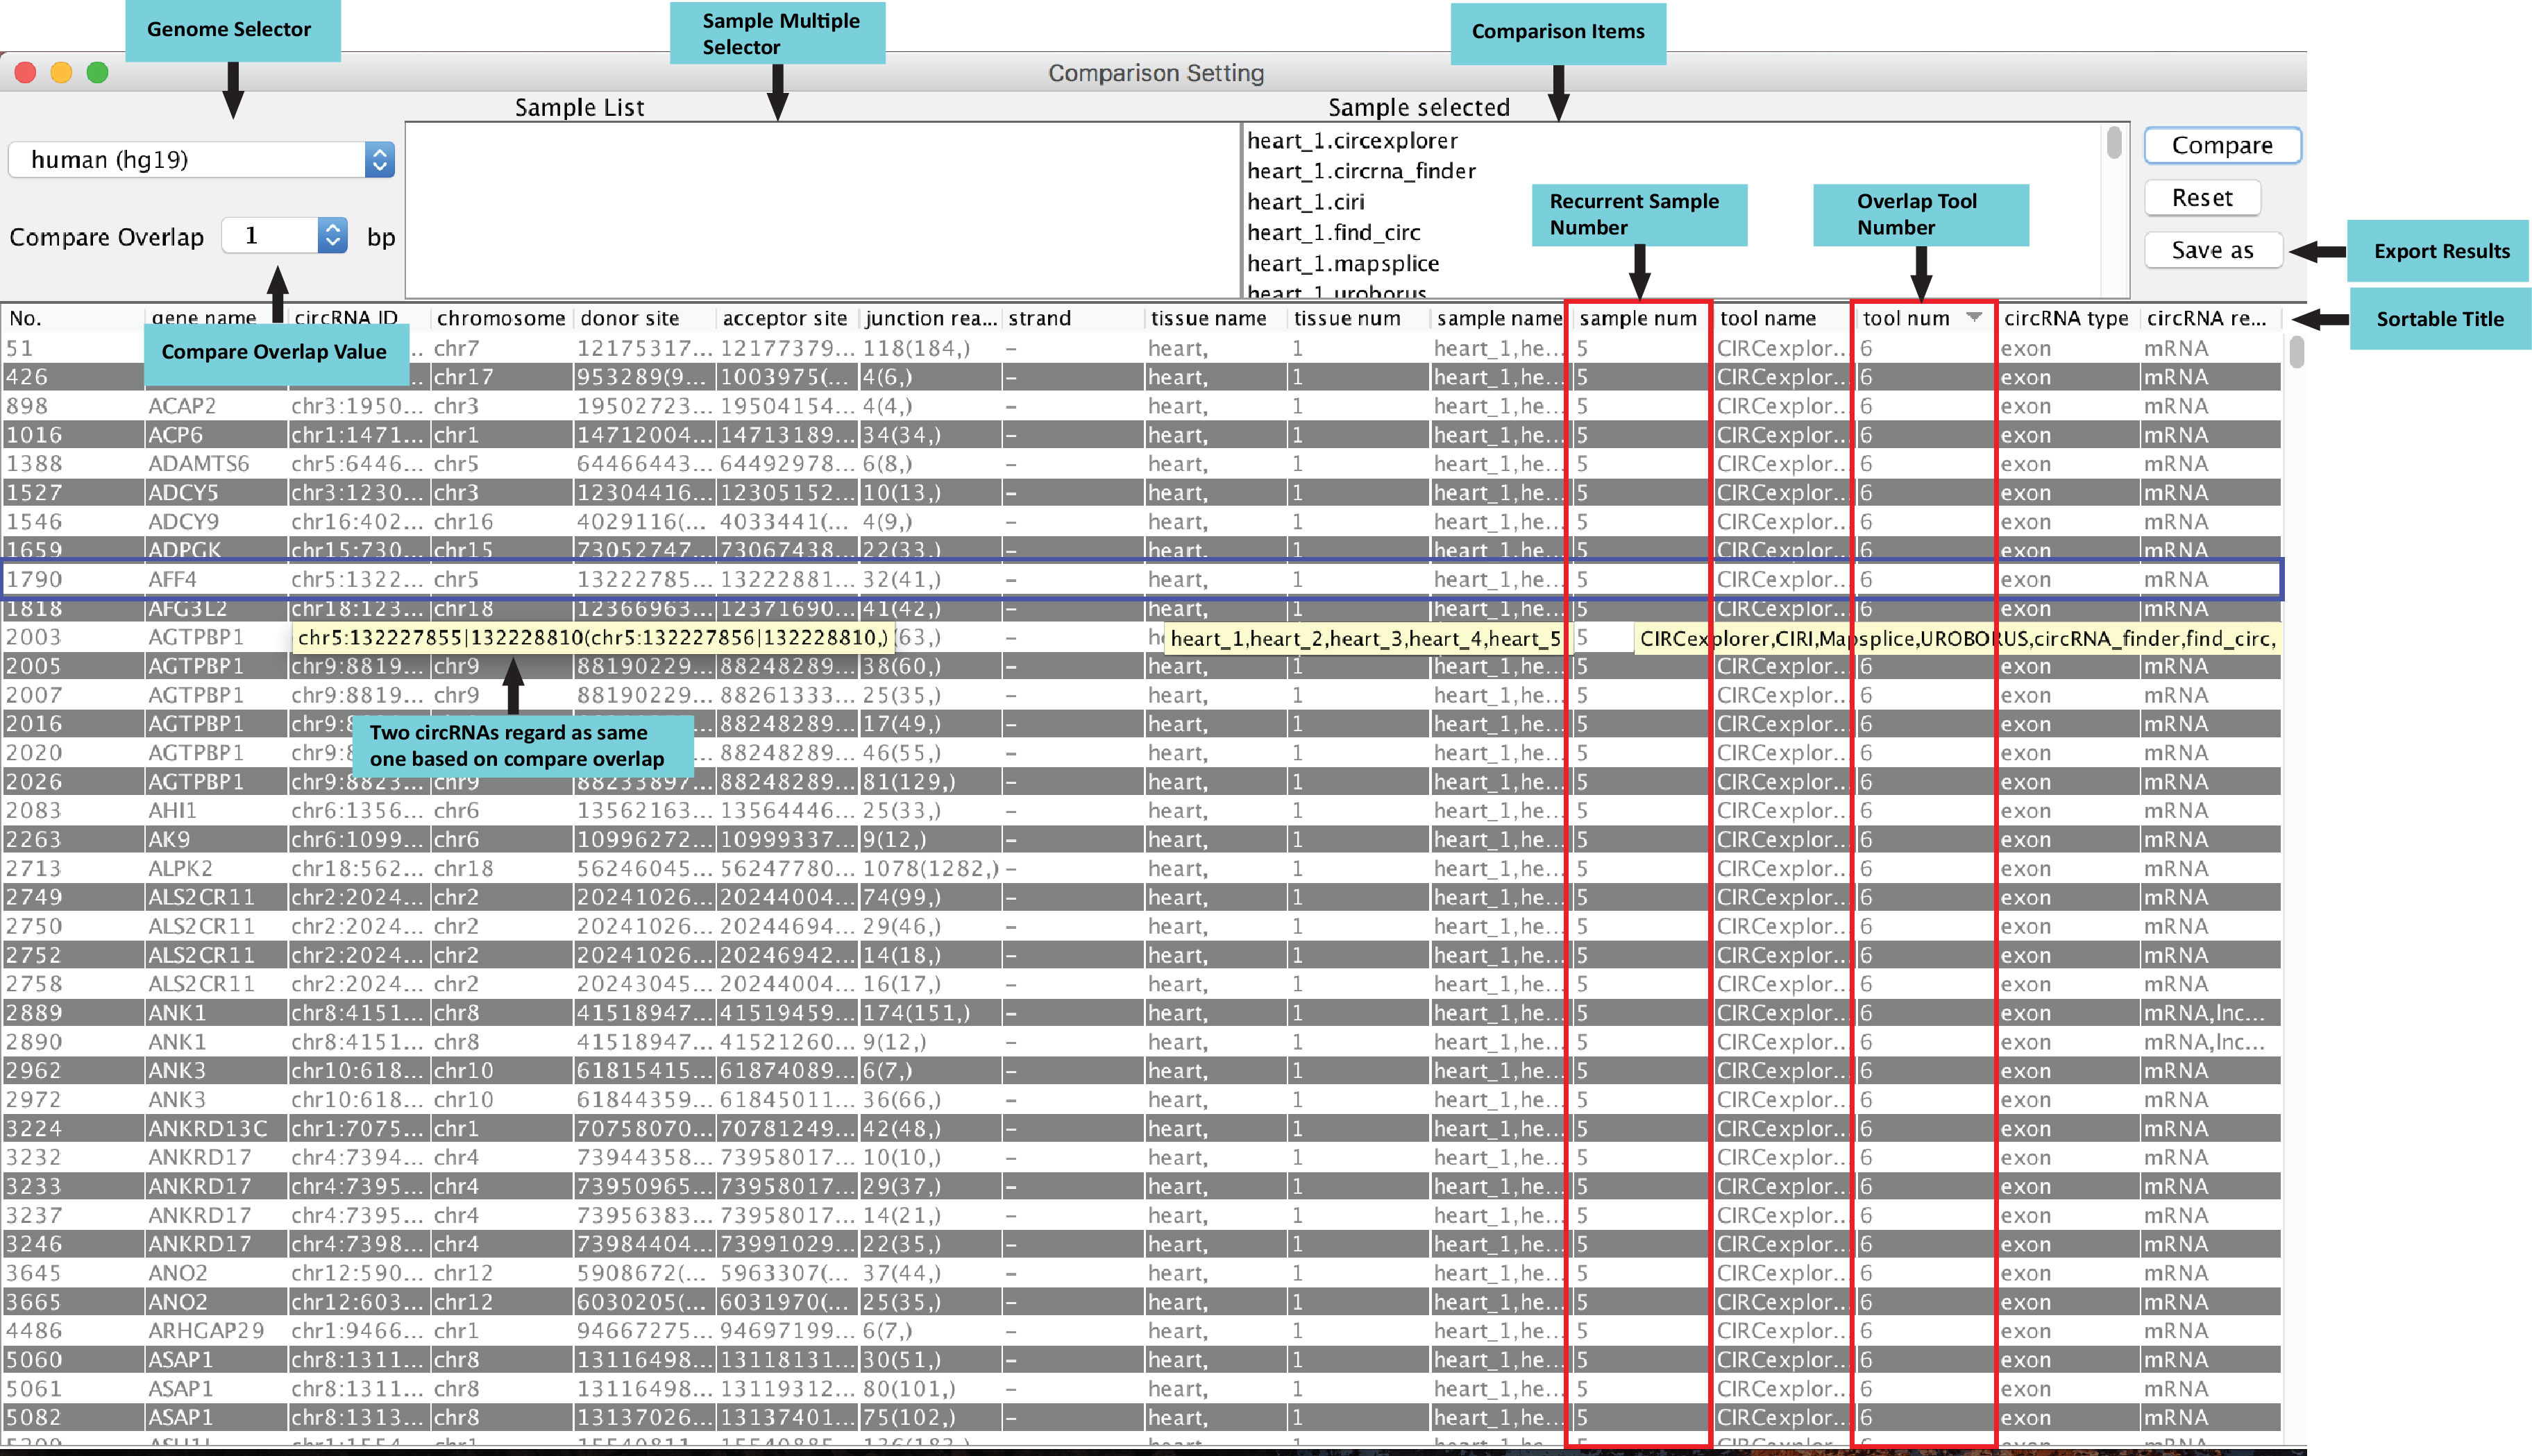
Task: Click the red close window button
Action: pos(26,73)
